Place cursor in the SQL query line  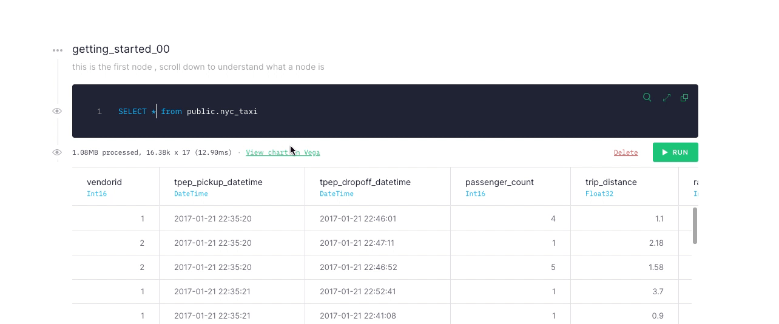point(188,112)
